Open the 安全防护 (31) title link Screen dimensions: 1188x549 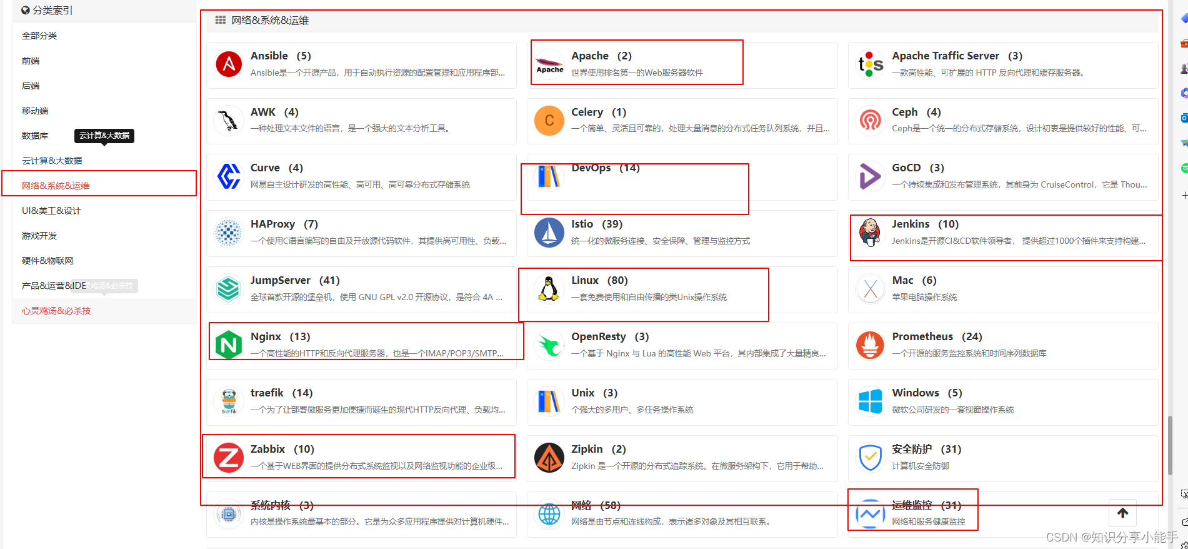point(926,449)
